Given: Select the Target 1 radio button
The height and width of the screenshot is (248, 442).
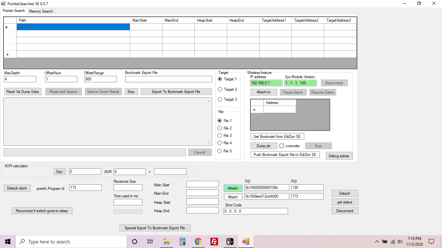Looking at the screenshot, I should (220, 79).
